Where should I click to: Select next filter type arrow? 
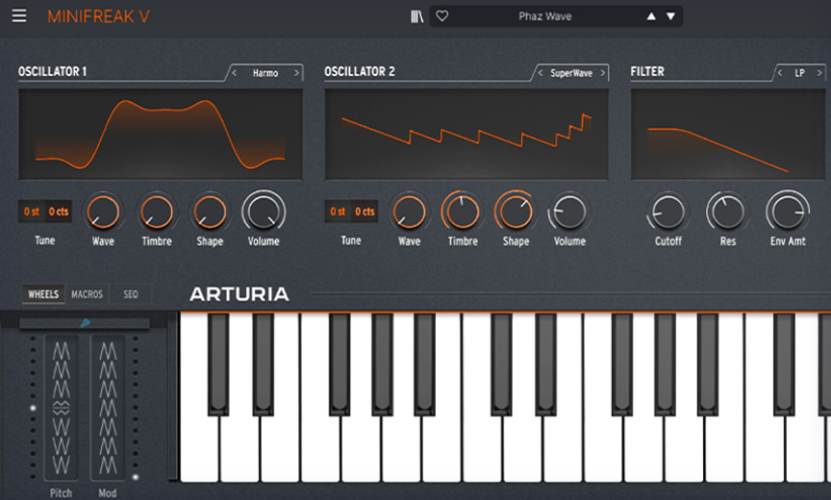(819, 73)
